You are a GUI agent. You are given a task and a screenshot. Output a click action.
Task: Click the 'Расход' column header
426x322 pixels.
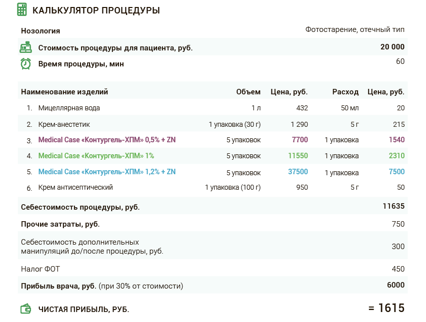point(345,92)
